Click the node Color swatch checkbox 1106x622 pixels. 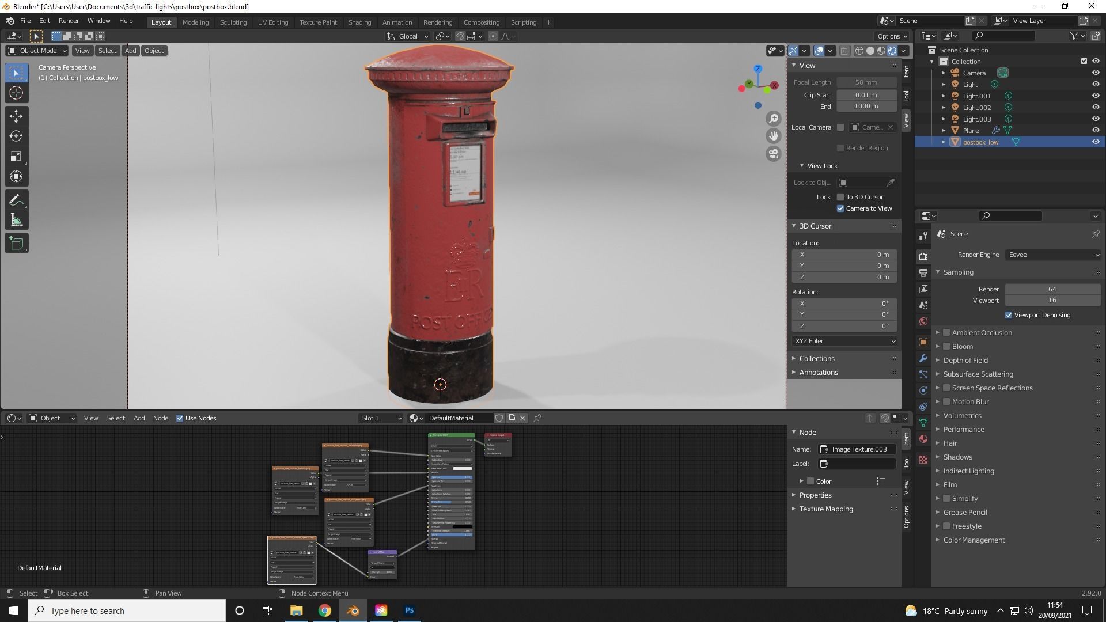810,481
